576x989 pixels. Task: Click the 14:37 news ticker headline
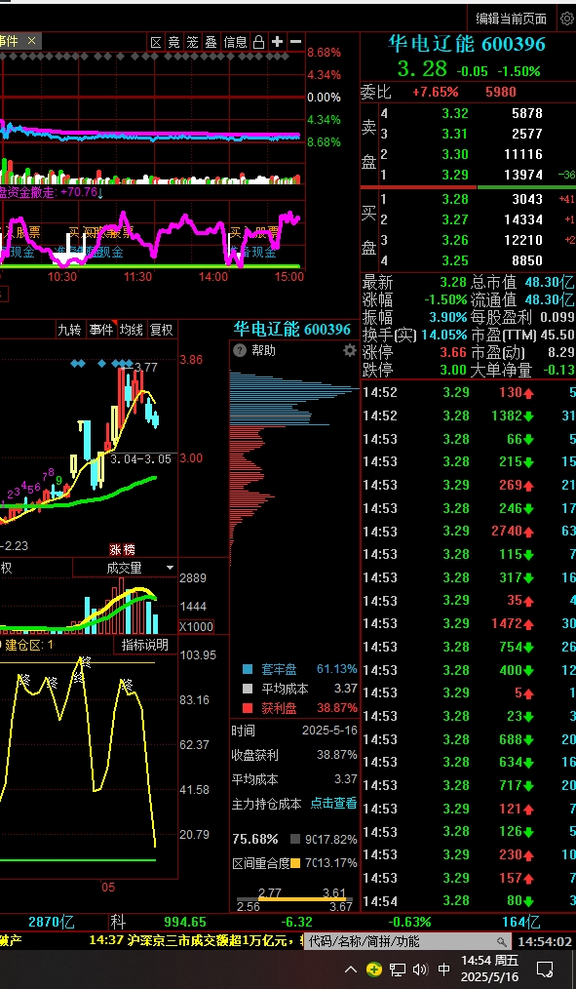click(x=196, y=941)
